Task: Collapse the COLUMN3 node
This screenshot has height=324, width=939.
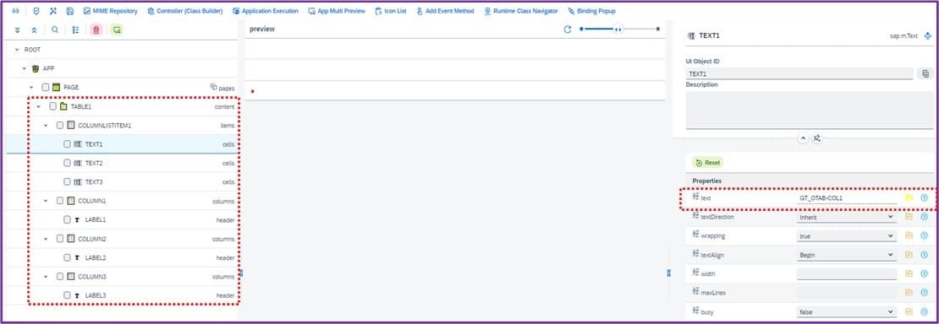Action: pyautogui.click(x=46, y=276)
